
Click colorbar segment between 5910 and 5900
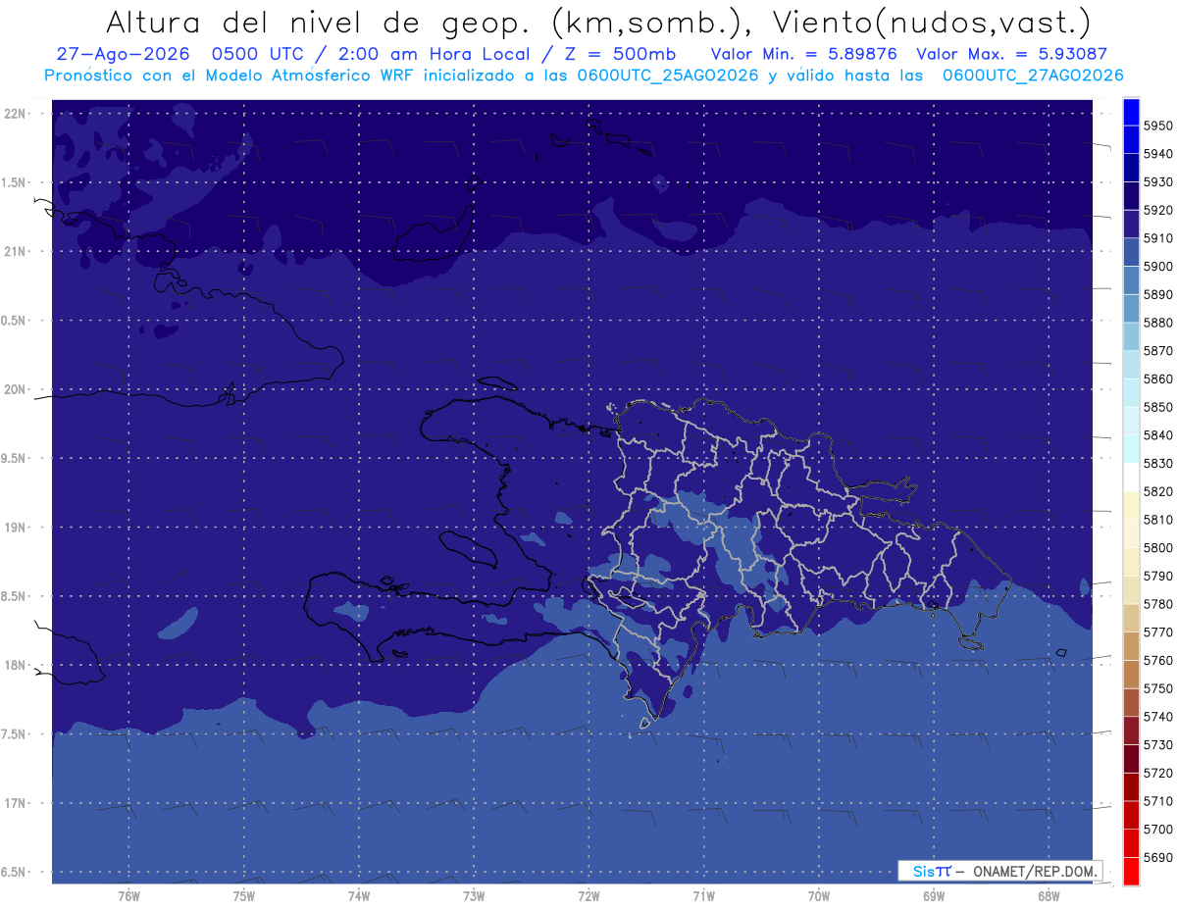tap(1130, 252)
